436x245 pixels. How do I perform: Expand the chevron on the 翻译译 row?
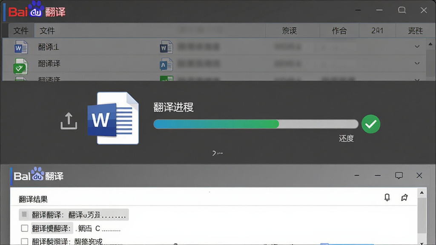click(417, 63)
